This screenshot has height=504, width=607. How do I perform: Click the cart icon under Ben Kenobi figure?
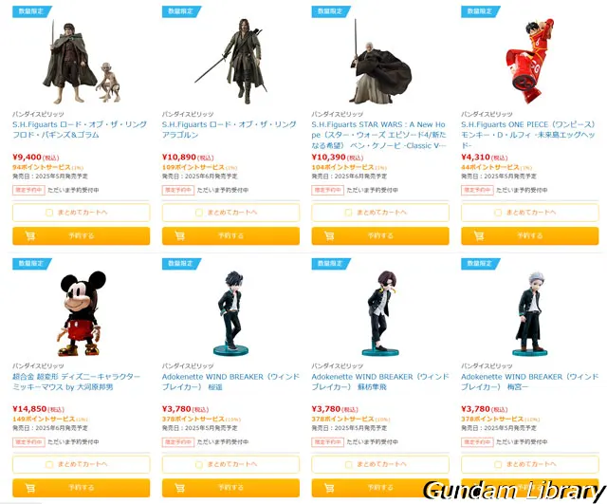pyautogui.click(x=329, y=235)
